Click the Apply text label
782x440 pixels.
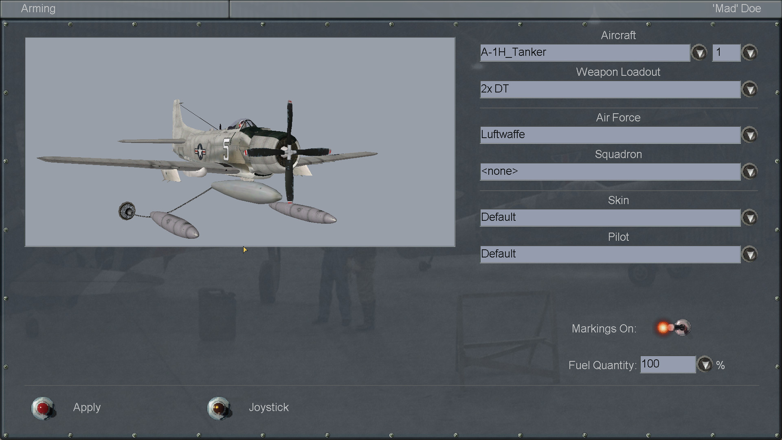click(x=87, y=407)
